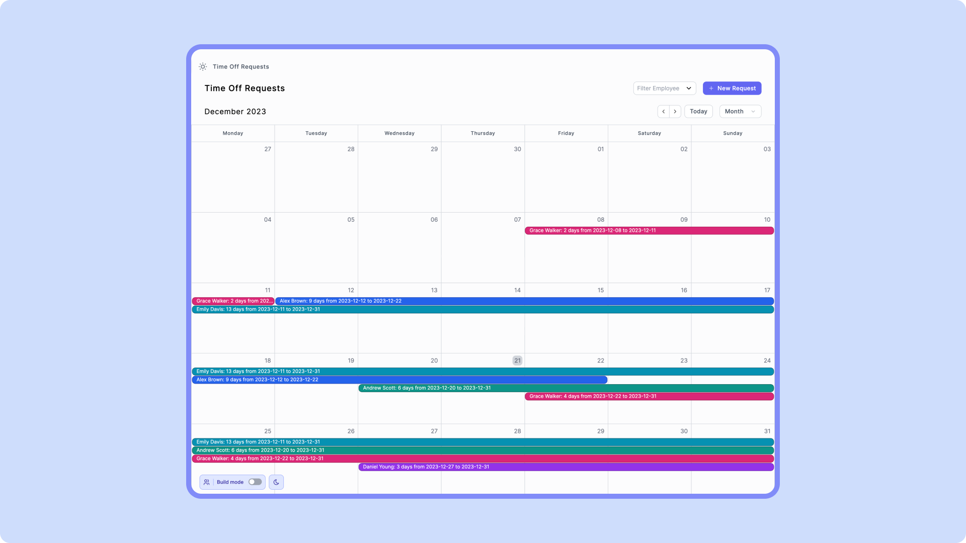
Task: Select Grace Walker's pink event bar starting December 8
Action: [x=649, y=230]
